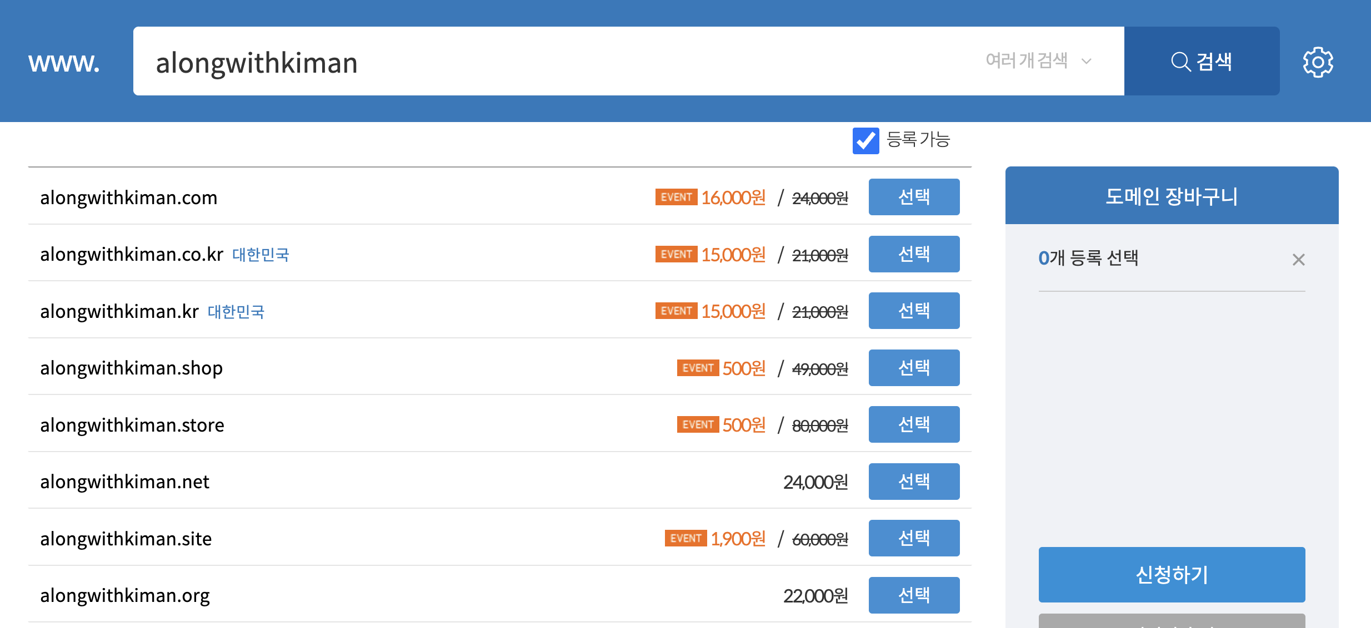Uncheck the 등록가능 checkbox

click(x=865, y=140)
